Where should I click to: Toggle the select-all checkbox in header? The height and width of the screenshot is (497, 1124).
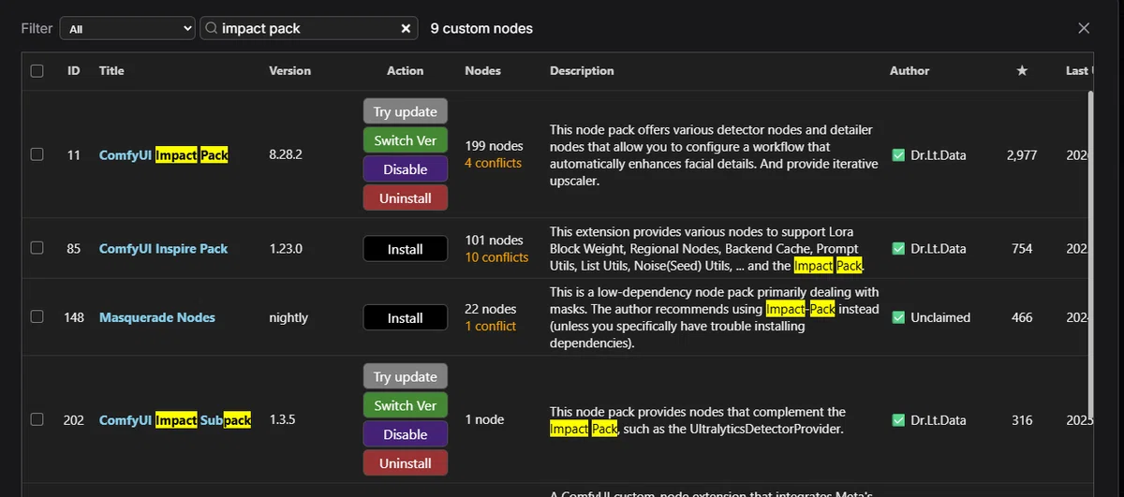coord(37,70)
